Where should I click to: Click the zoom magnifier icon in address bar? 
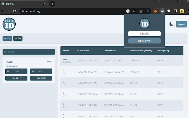(134, 11)
